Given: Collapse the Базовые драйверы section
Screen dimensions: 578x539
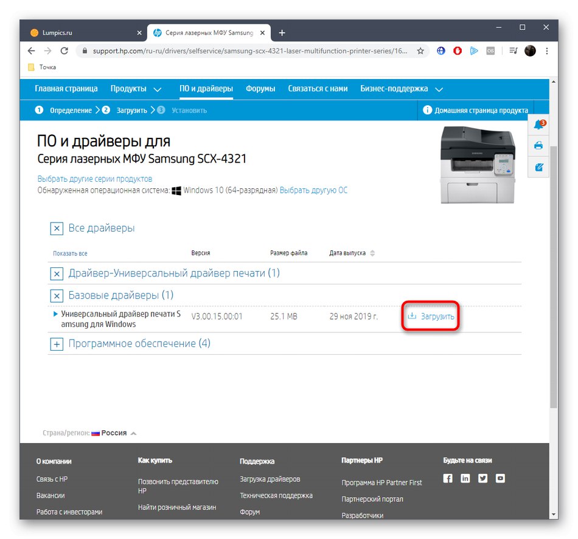Looking at the screenshot, I should pyautogui.click(x=56, y=295).
